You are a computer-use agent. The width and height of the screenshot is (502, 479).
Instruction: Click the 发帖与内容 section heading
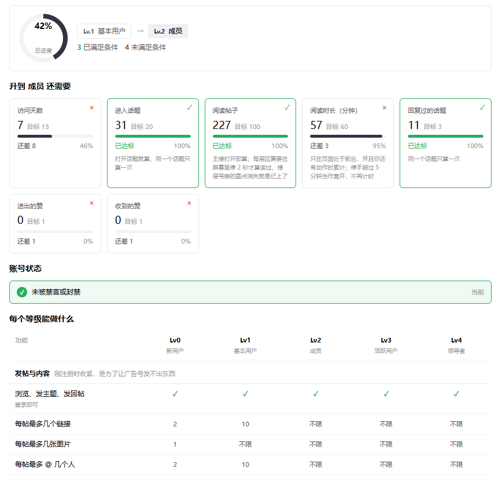pyautogui.click(x=32, y=374)
